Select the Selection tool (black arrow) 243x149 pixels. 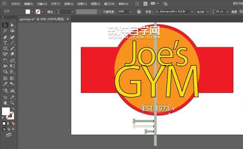coord(5,25)
